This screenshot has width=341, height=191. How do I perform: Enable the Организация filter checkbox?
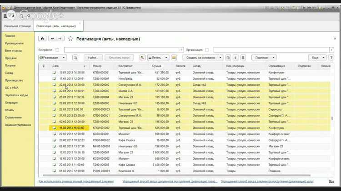(x=207, y=49)
